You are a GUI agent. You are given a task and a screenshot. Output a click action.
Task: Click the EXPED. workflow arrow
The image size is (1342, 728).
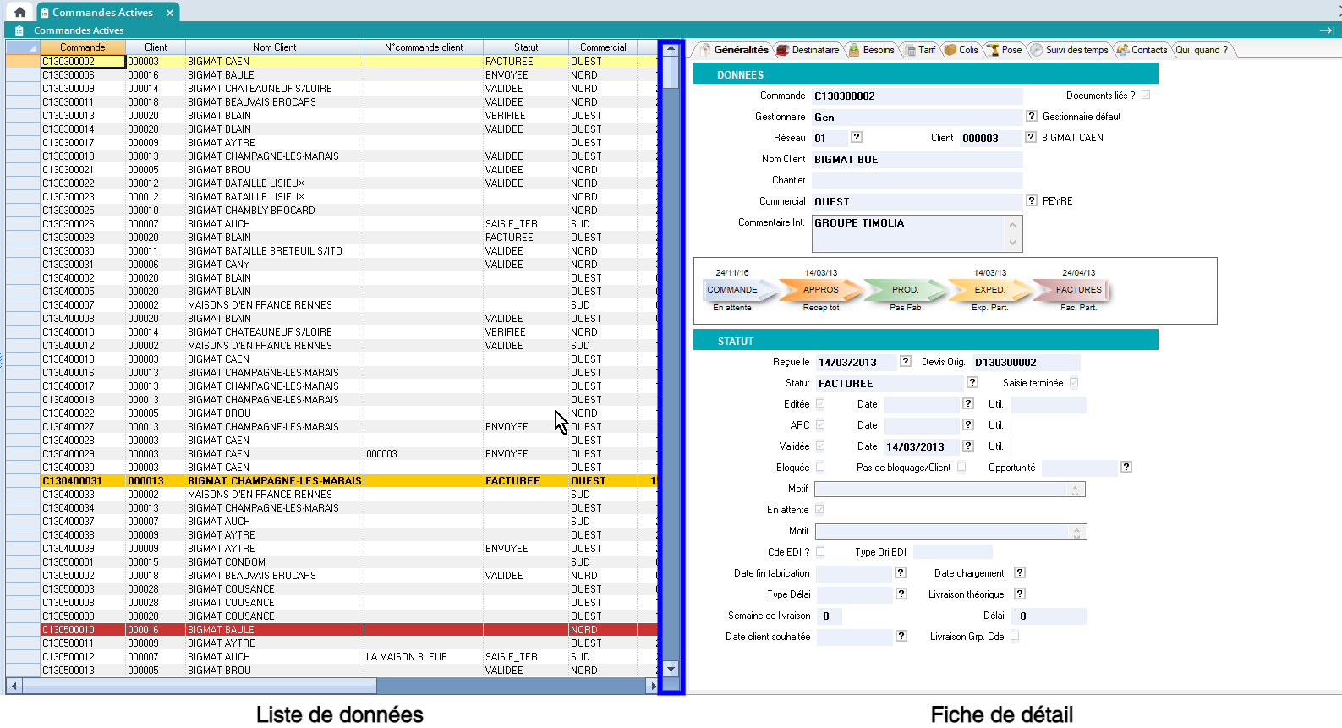[x=989, y=290]
